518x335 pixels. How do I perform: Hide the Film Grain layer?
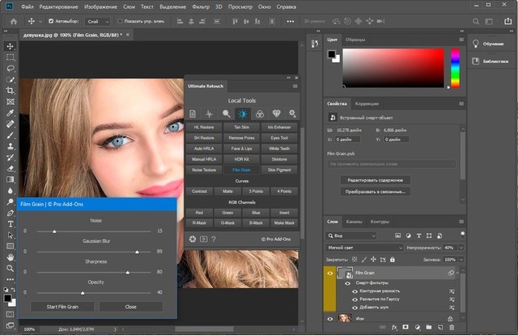coord(329,274)
